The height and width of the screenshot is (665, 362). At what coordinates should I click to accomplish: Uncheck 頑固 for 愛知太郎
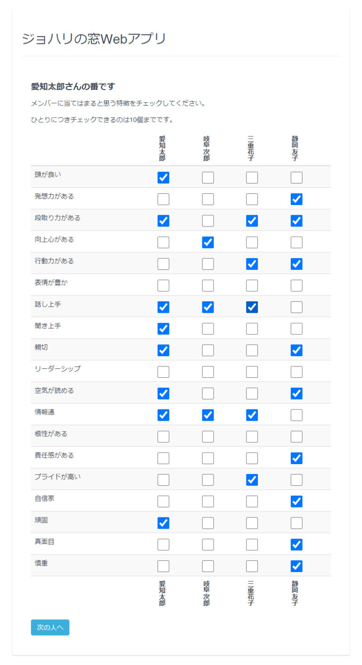(x=164, y=523)
